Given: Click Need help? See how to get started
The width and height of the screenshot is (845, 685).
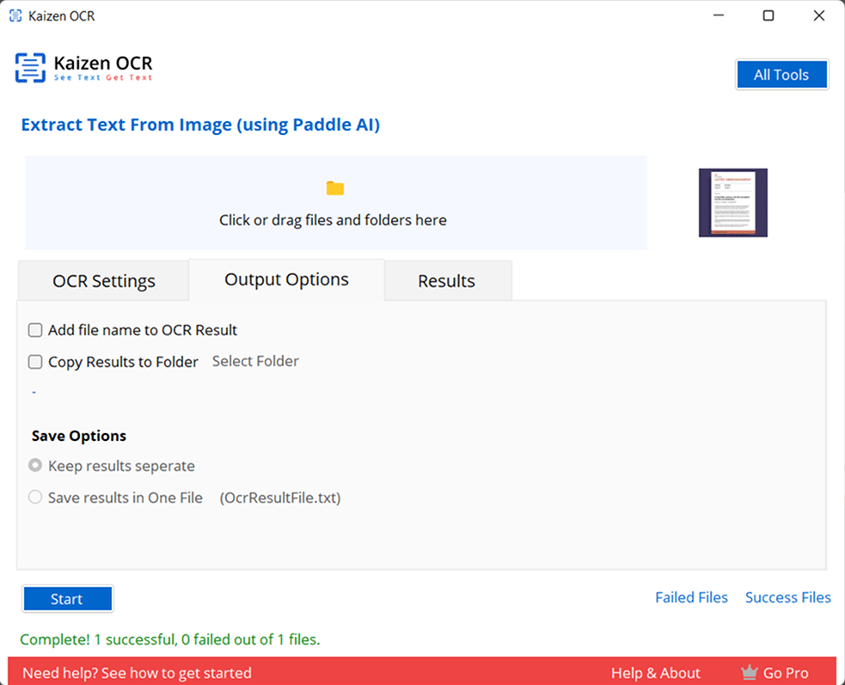Looking at the screenshot, I should point(137,673).
